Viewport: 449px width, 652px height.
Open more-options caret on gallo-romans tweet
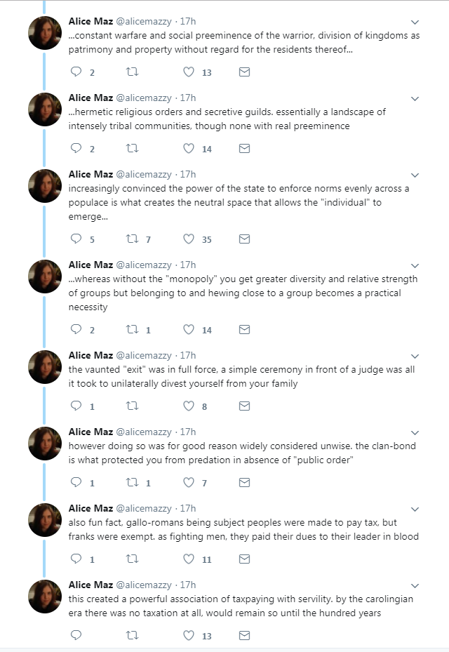pyautogui.click(x=415, y=510)
